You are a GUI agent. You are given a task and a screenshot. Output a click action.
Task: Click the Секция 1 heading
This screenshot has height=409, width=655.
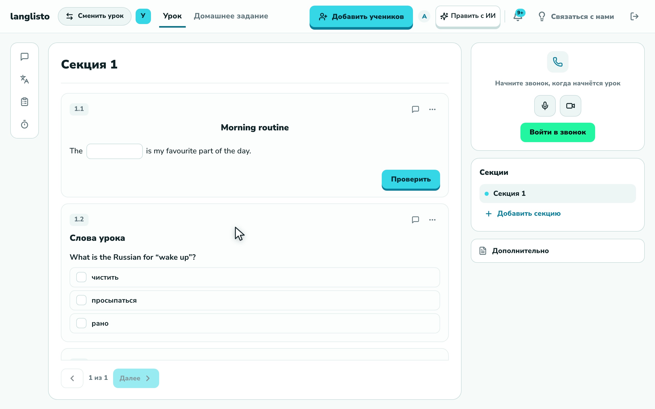[x=89, y=64]
